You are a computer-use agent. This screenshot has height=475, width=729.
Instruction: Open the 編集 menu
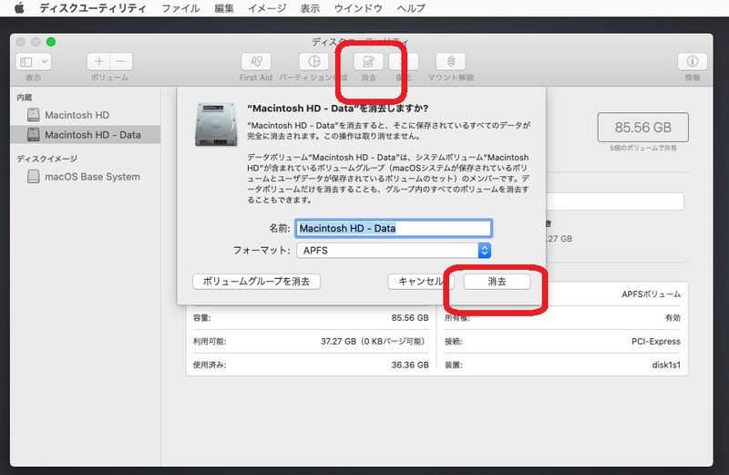click(223, 8)
